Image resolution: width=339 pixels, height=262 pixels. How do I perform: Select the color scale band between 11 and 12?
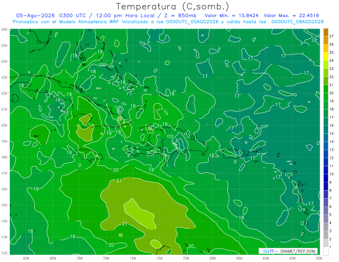[326, 162]
